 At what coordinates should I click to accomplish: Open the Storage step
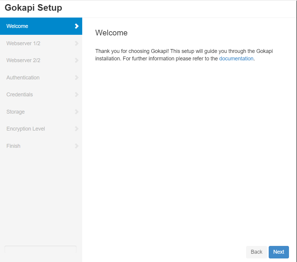click(x=41, y=112)
